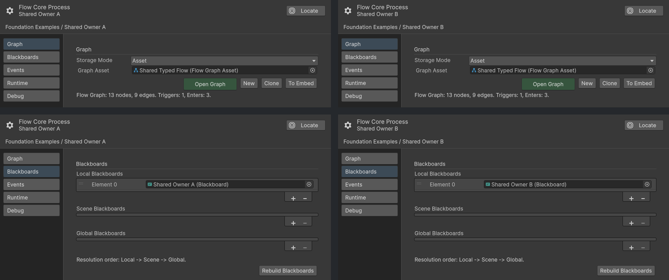Add Scene Blackboards element for Shared Owner A
This screenshot has height=280, width=669.
click(293, 223)
